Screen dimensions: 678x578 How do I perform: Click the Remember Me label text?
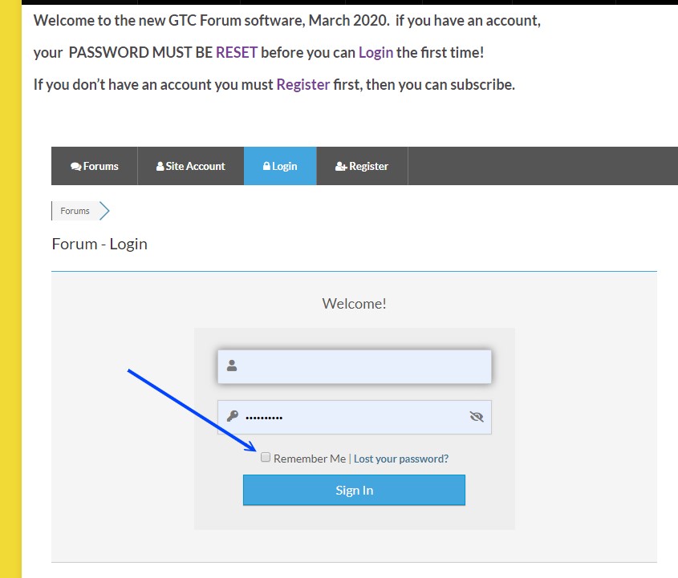point(310,459)
